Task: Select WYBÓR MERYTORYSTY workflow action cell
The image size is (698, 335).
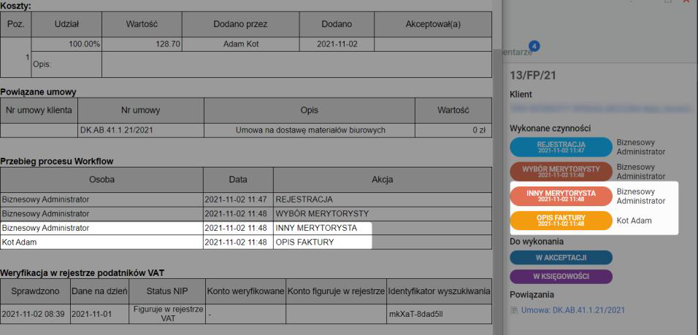Action: 383,213
